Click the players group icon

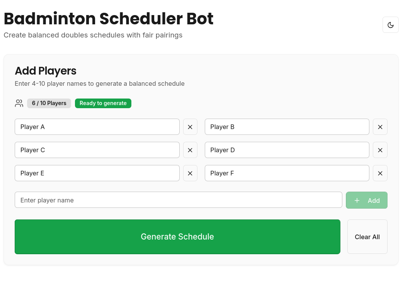[x=19, y=103]
